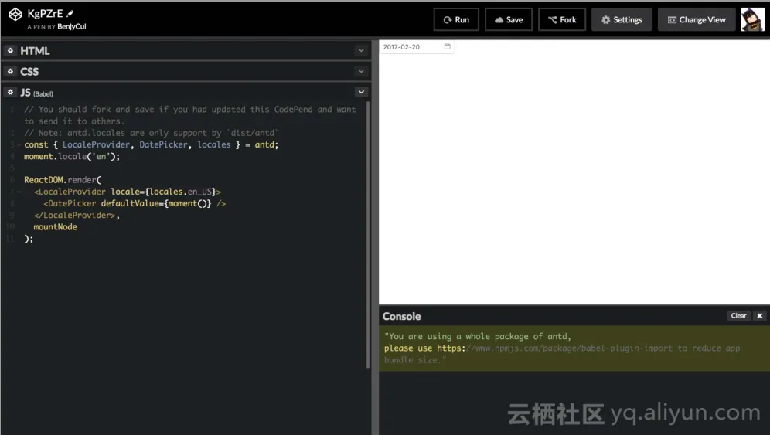Collapse the LocaleProvider block at line 7
This screenshot has width=770, height=435.
(x=19, y=192)
